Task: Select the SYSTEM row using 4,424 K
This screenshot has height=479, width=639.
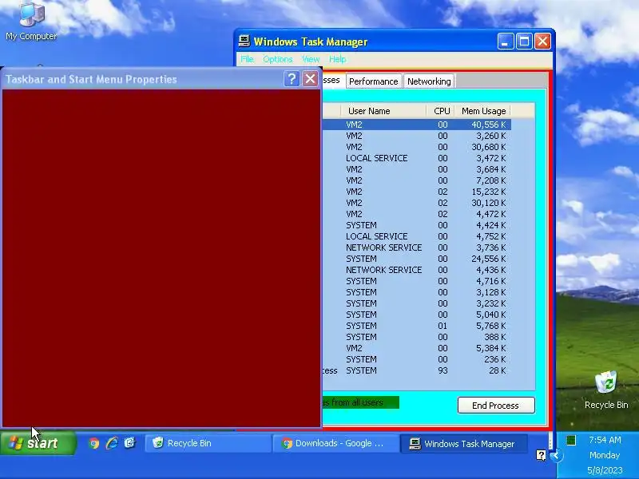Action: click(416, 225)
